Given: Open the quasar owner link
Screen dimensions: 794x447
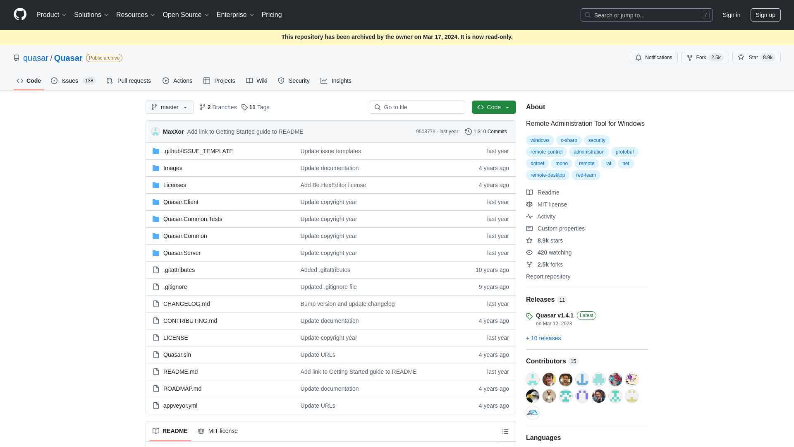Looking at the screenshot, I should [36, 58].
